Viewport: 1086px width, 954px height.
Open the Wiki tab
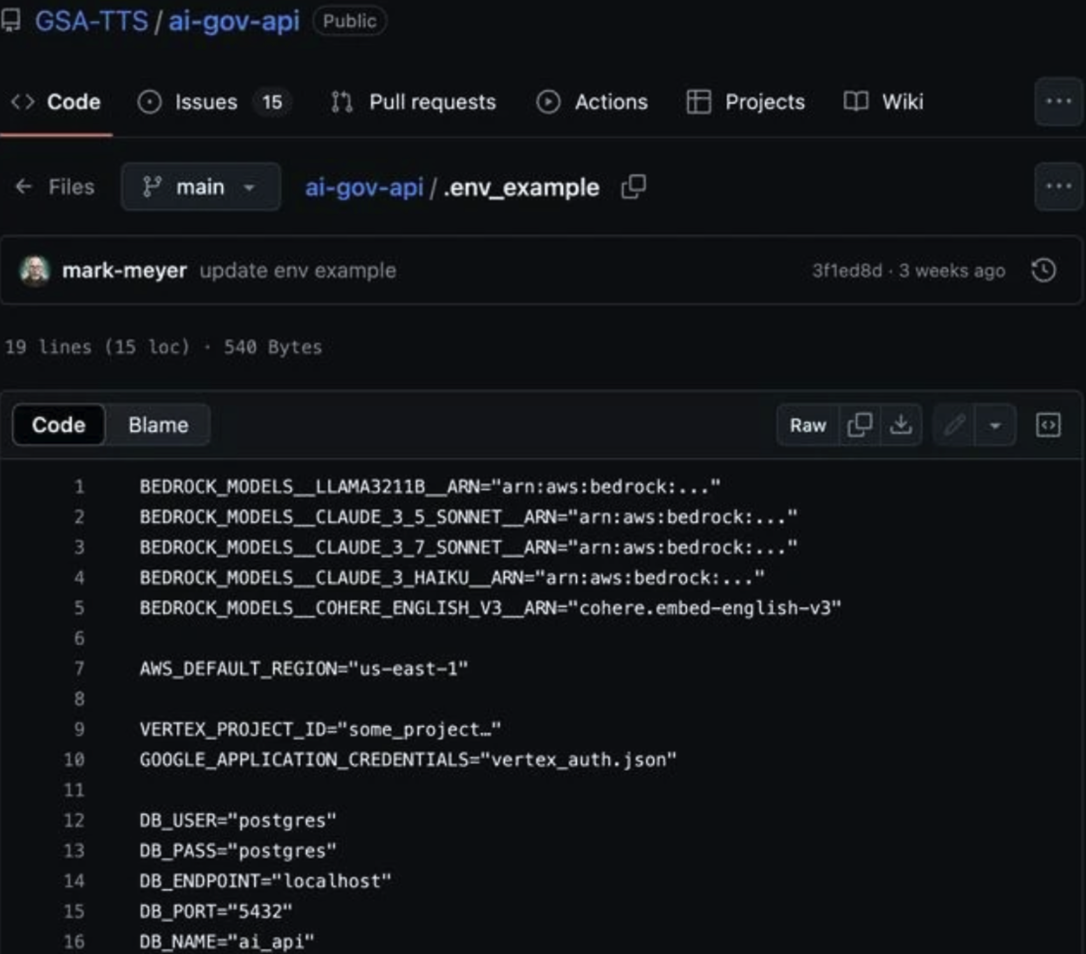click(883, 102)
